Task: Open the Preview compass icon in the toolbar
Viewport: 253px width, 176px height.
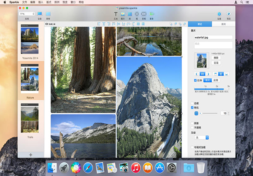Action: coord(229,14)
